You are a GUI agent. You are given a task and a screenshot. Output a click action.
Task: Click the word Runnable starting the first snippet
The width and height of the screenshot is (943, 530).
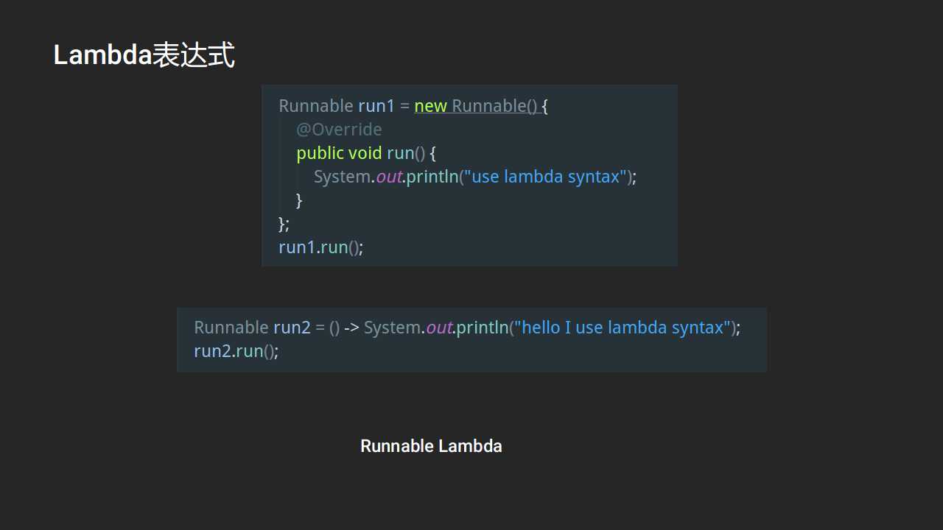click(x=316, y=106)
